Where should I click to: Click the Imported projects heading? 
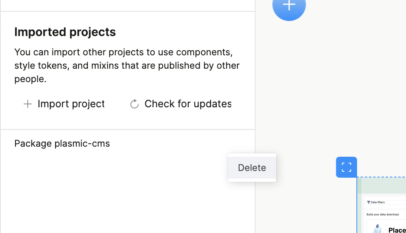click(65, 32)
